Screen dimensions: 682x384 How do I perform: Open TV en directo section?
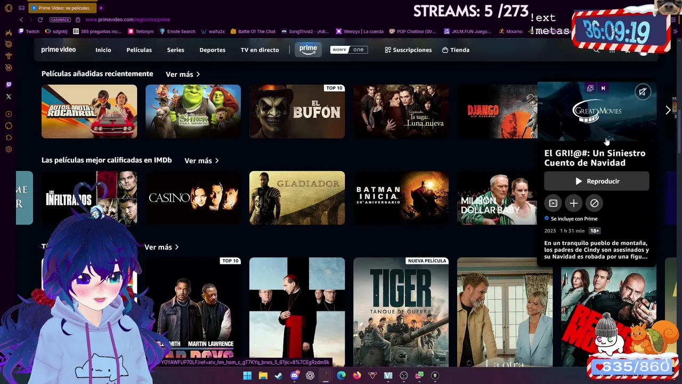259,50
